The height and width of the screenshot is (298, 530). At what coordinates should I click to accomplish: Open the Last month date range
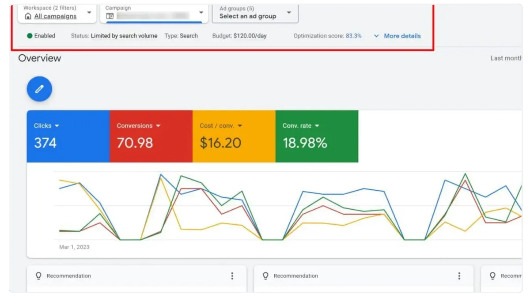(506, 58)
